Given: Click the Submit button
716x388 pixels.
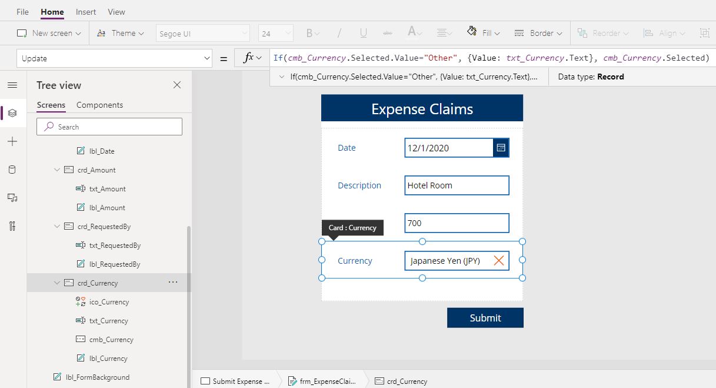Looking at the screenshot, I should (485, 318).
